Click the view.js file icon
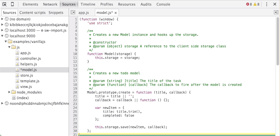 [x=17, y=87]
